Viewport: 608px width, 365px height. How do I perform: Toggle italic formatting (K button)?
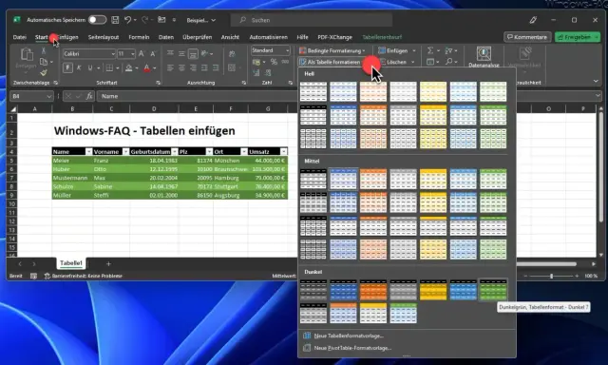coord(79,67)
